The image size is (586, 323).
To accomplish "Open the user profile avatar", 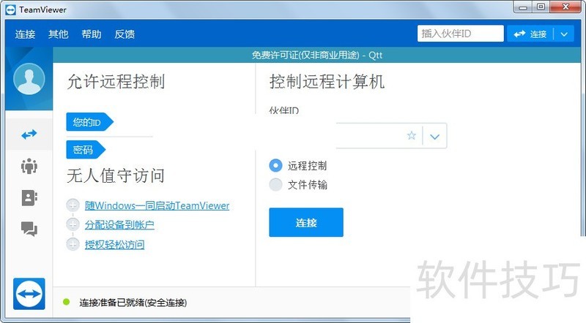I will pyautogui.click(x=29, y=79).
